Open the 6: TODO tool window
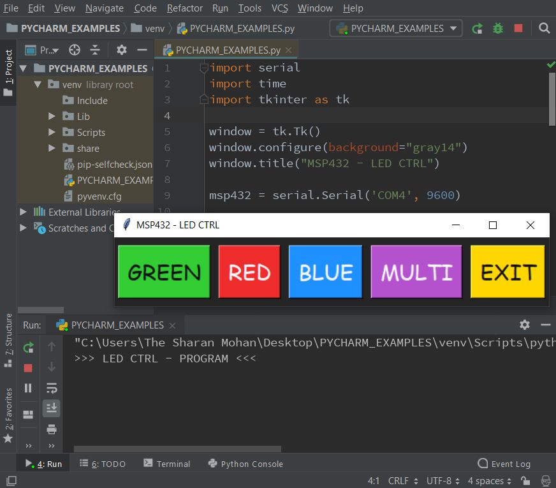Viewport: 556px width, 488px height. point(103,464)
